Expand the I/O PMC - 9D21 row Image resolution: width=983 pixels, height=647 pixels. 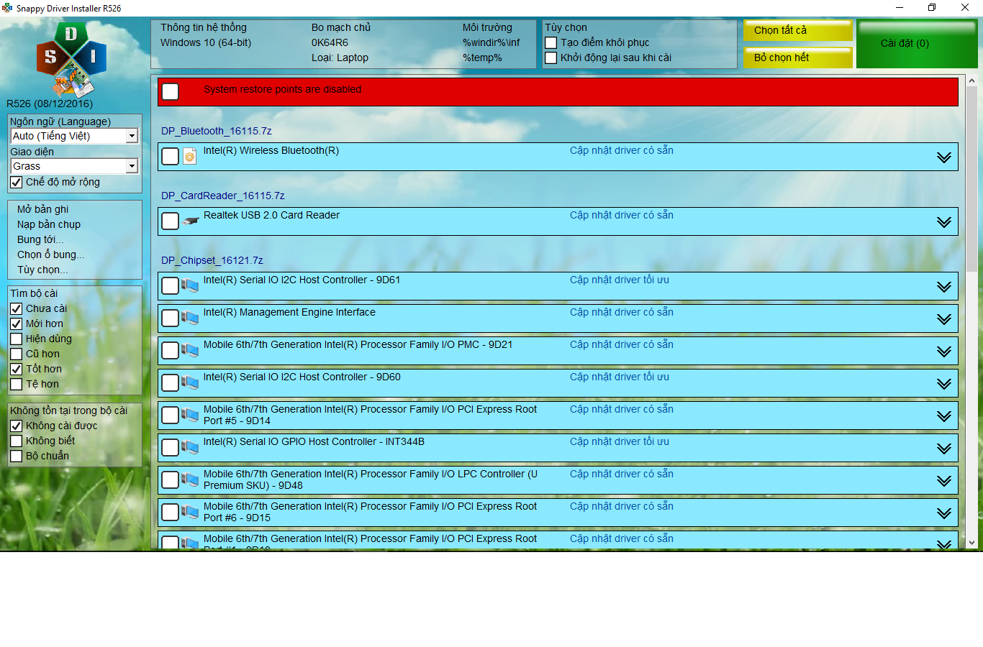pos(944,352)
